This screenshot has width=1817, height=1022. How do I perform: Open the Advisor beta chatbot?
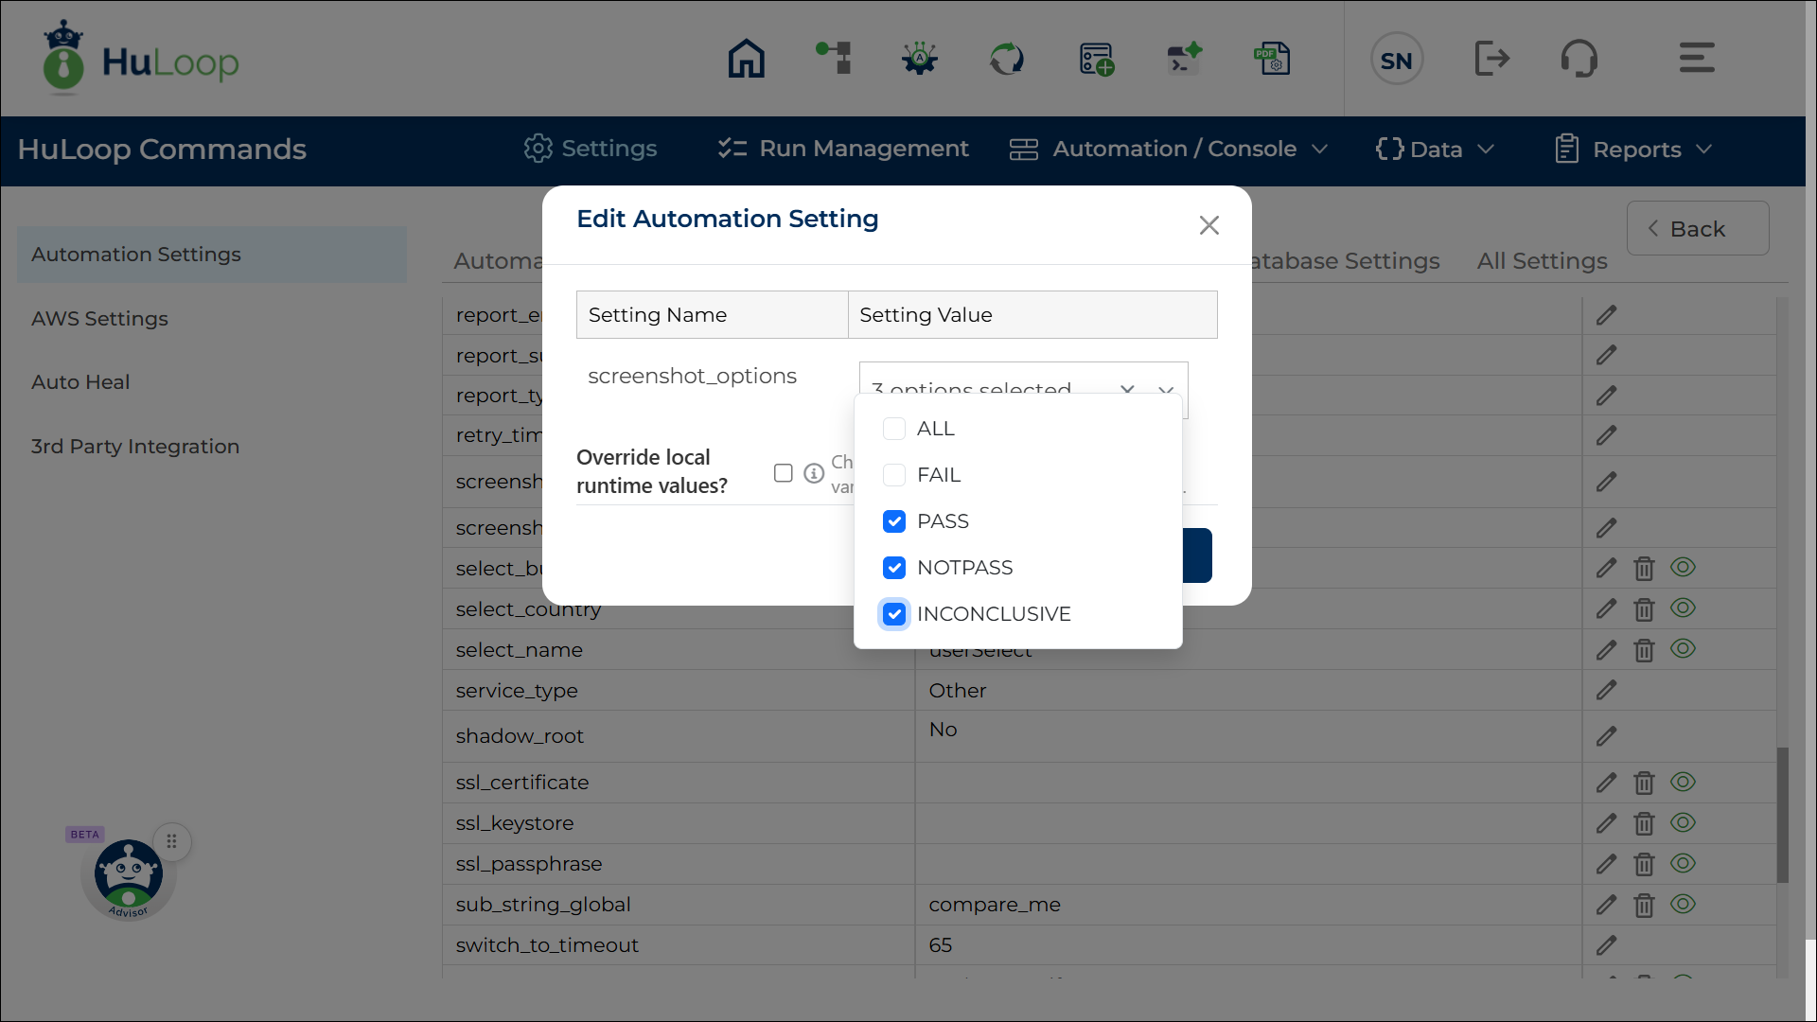(129, 876)
